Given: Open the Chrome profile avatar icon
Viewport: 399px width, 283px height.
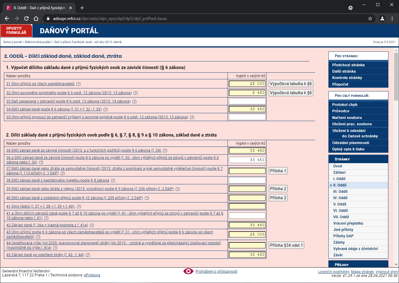Looking at the screenshot, I should 382,18.
